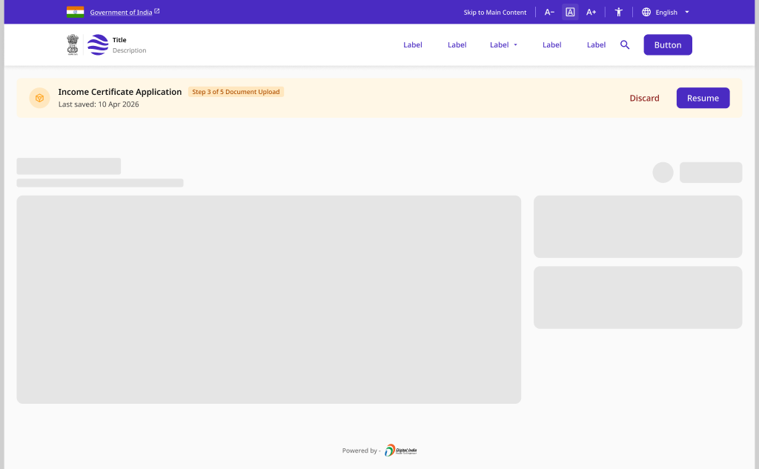This screenshot has height=469, width=759.
Task: Click the search magnifier icon
Action: click(625, 44)
